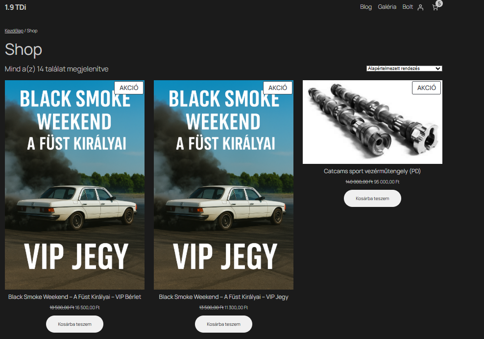
Task: Click AKCIÓ badge on VIP Bérlet product
Action: (x=129, y=88)
